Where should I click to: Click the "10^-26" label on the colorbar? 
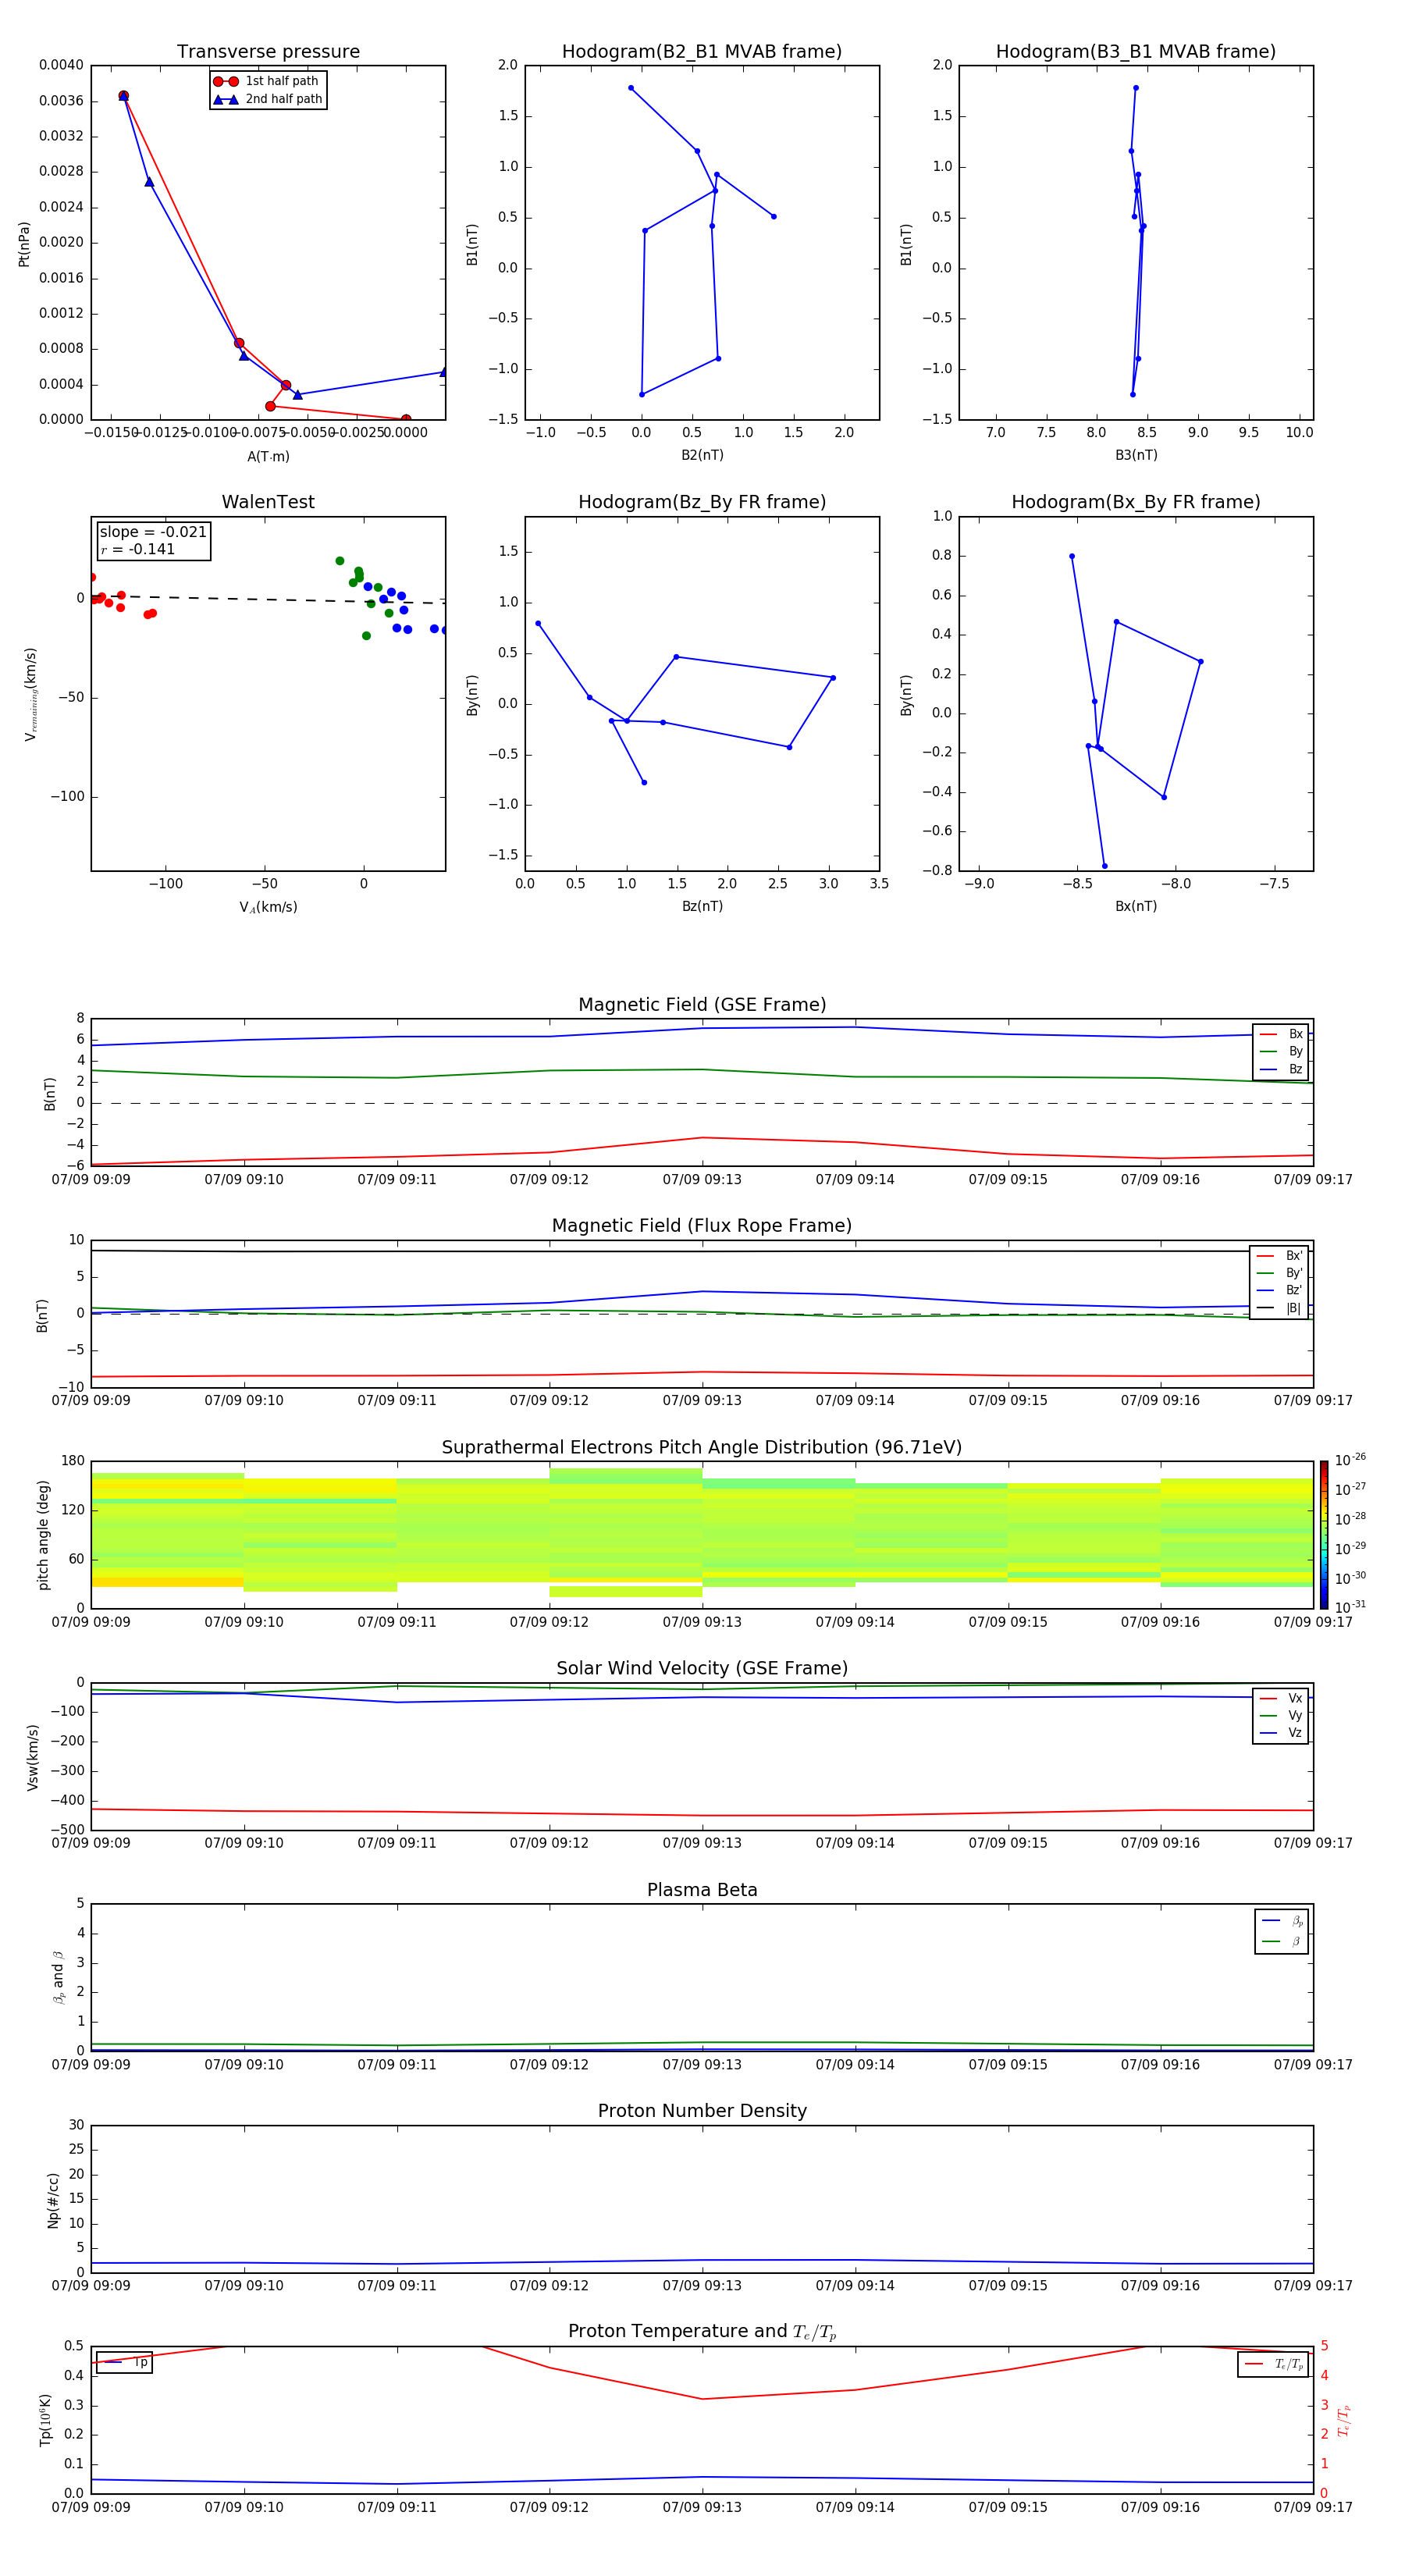[x=1350, y=1460]
